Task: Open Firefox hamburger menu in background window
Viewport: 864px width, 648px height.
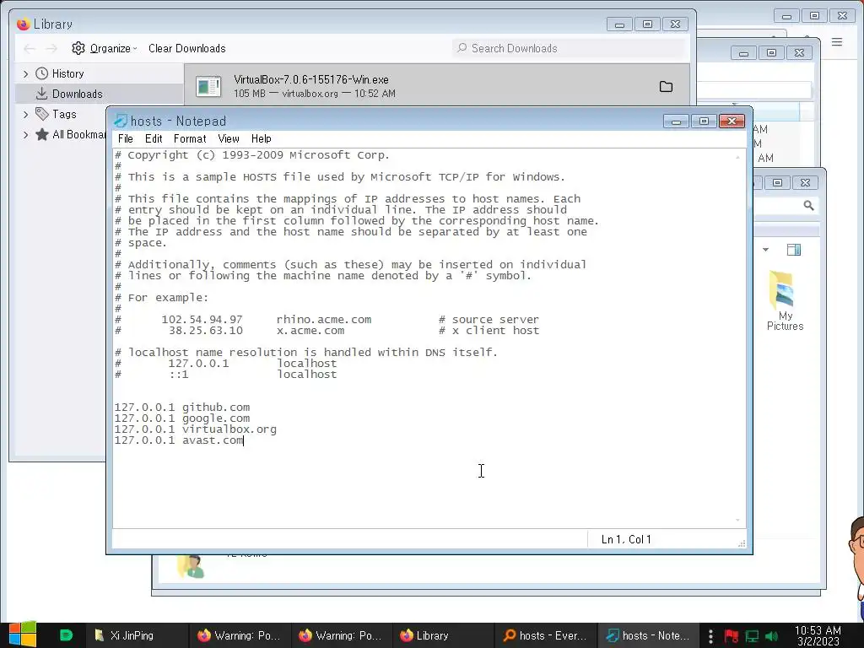Action: coord(836,42)
